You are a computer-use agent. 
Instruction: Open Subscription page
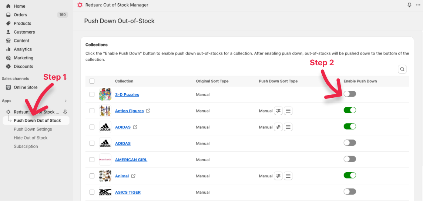(26, 146)
